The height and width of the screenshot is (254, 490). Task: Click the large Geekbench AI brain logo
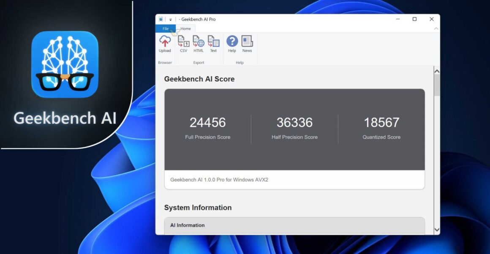65,64
